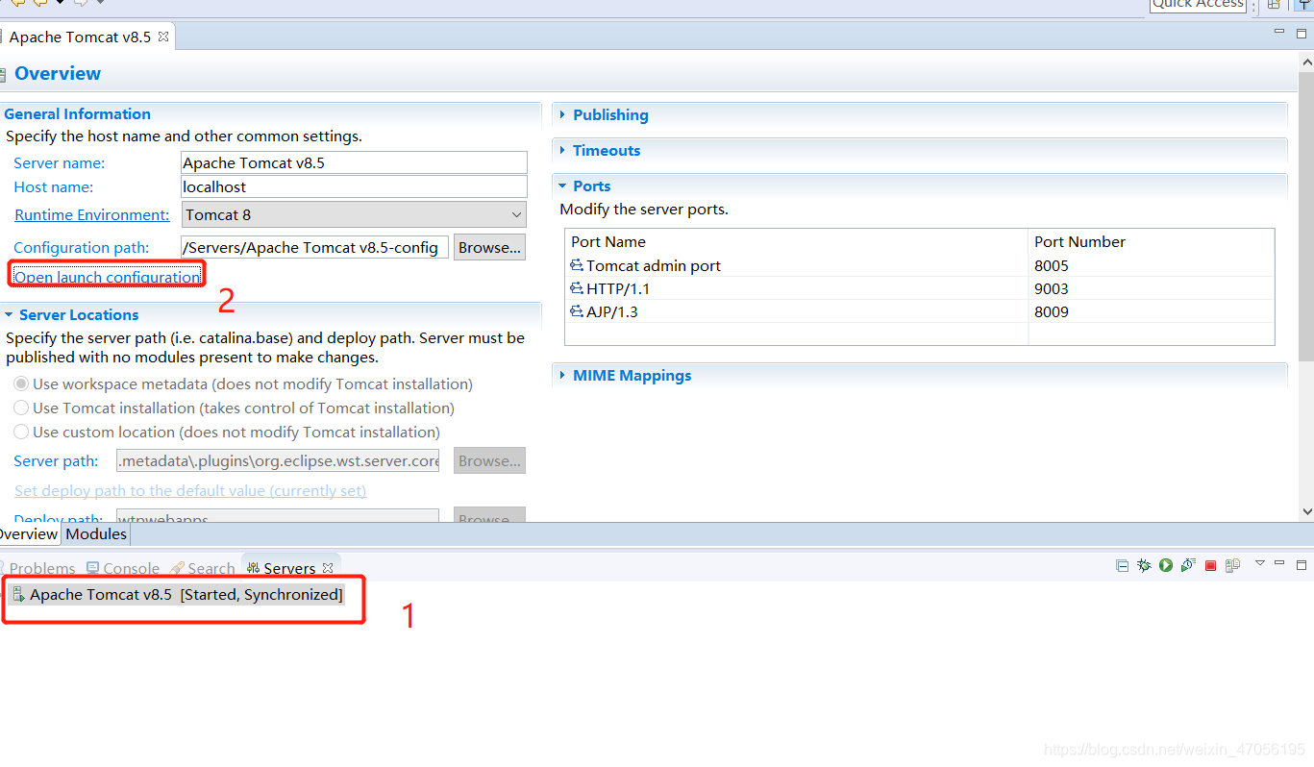Click Browse next to Configuration path
1314x767 pixels.
(489, 247)
